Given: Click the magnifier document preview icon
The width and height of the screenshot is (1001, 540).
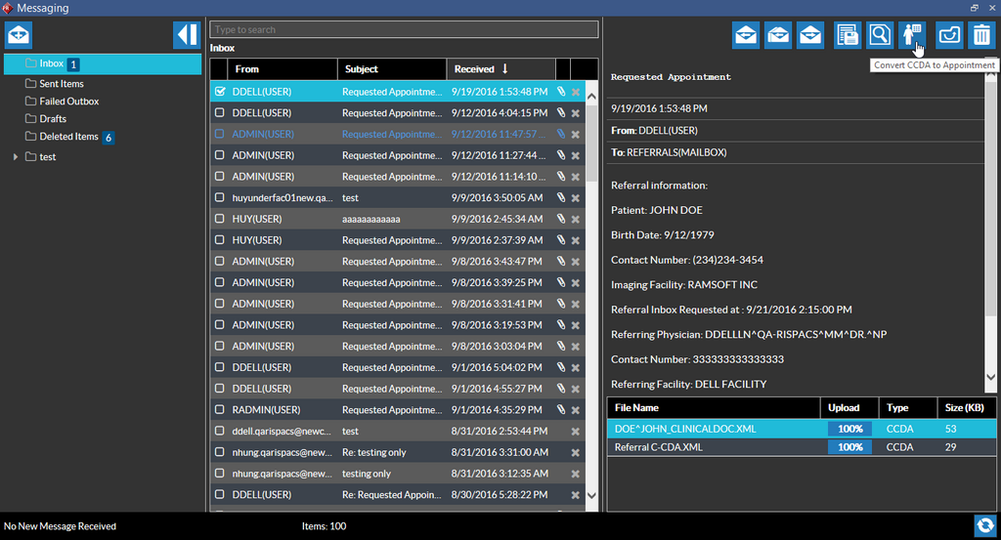Looking at the screenshot, I should tap(880, 35).
